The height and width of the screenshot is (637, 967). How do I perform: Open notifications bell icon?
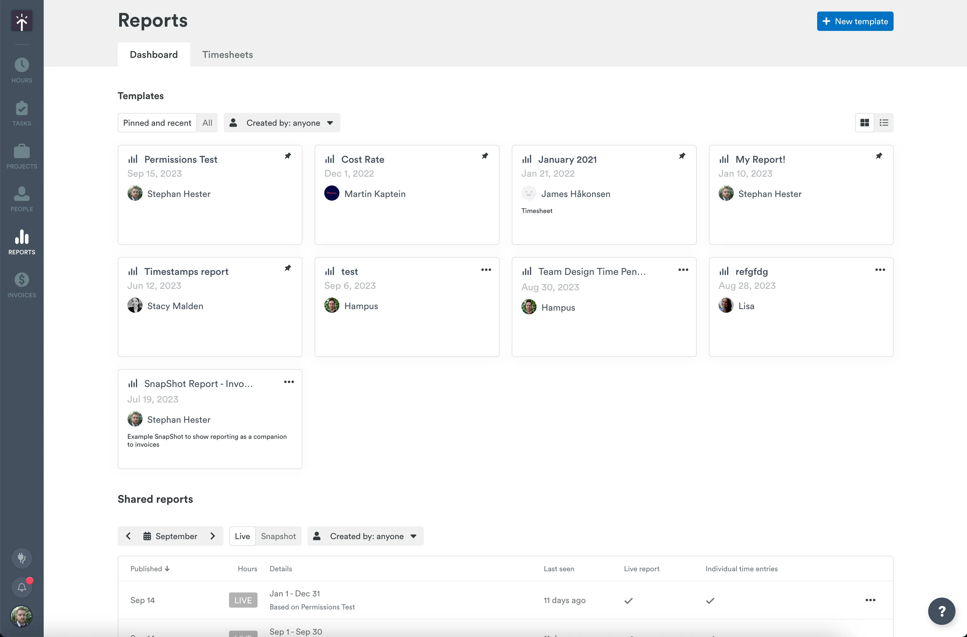(22, 587)
